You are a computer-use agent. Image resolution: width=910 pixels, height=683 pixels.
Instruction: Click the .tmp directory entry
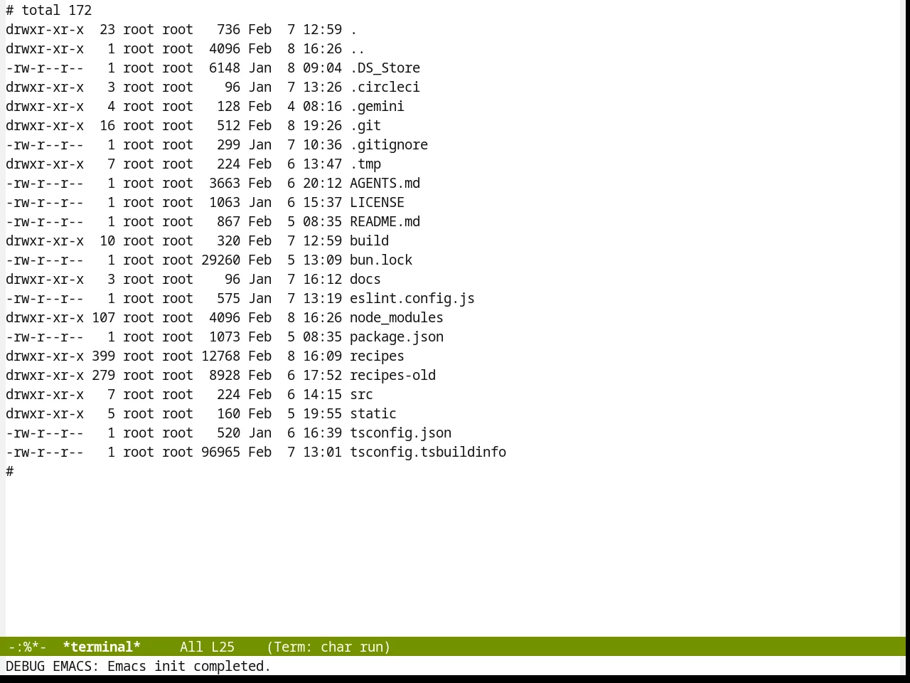click(x=365, y=164)
